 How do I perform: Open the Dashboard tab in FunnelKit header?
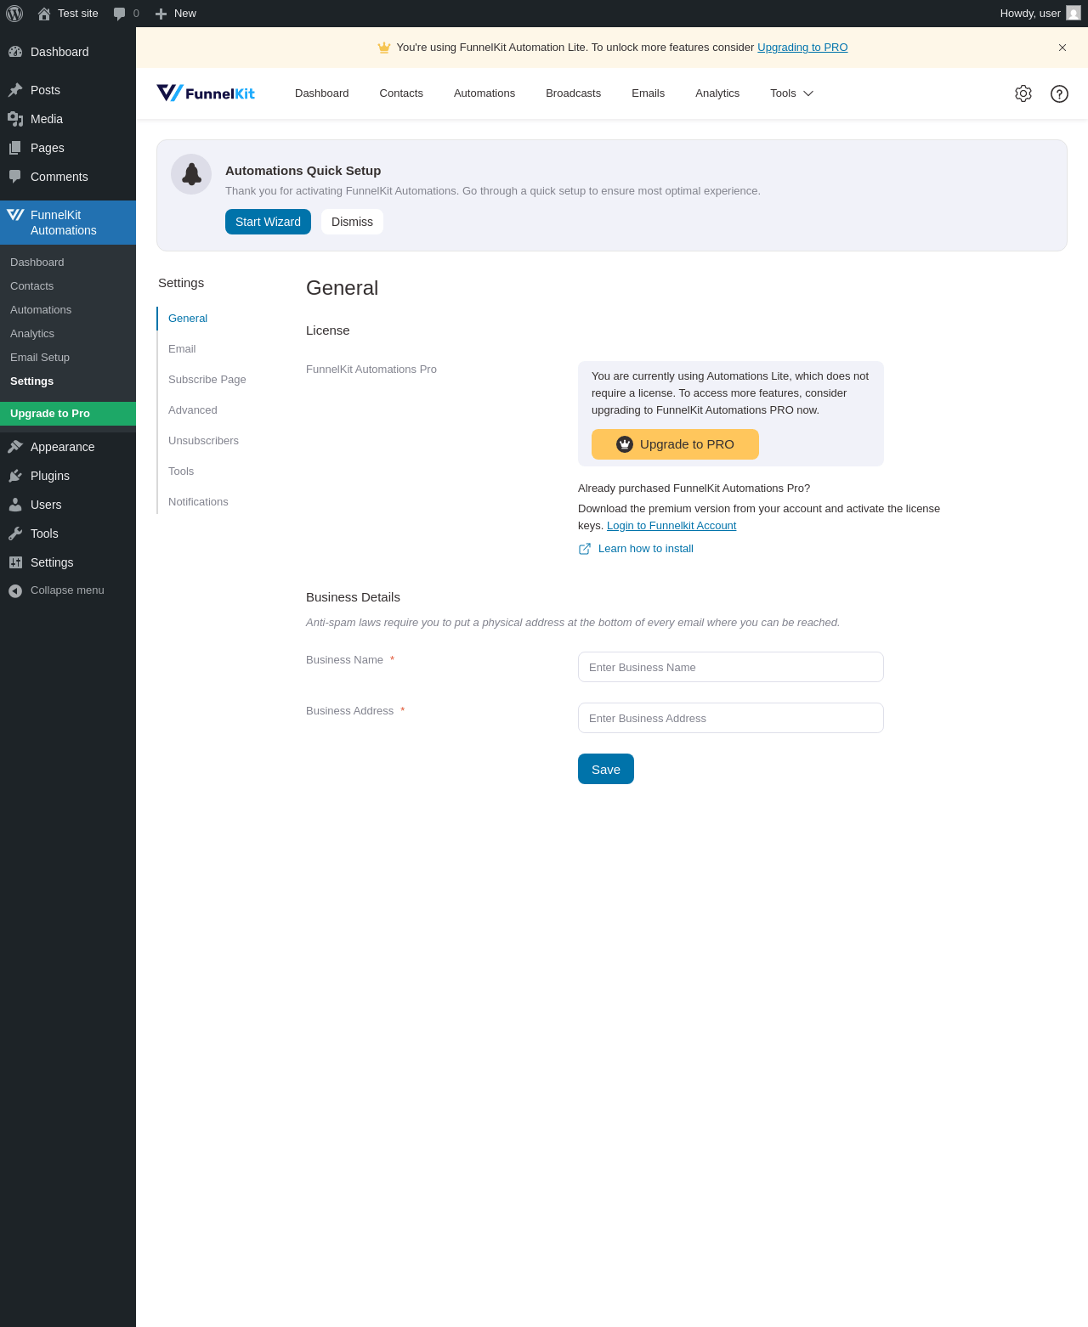(x=322, y=93)
